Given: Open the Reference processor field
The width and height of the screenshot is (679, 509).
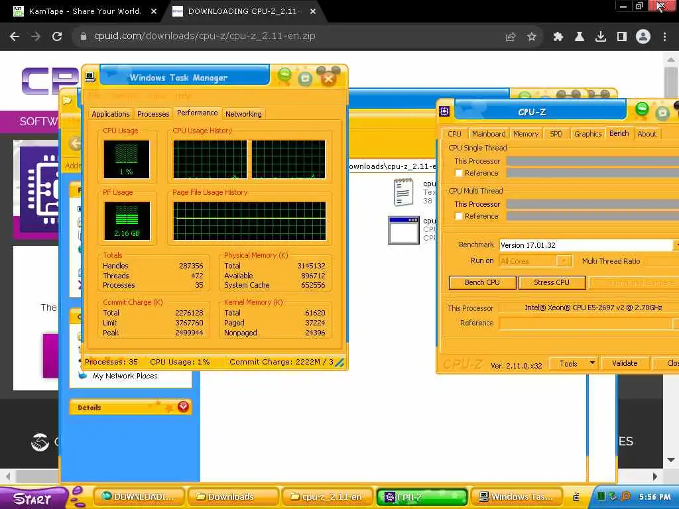Looking at the screenshot, I should [x=587, y=323].
